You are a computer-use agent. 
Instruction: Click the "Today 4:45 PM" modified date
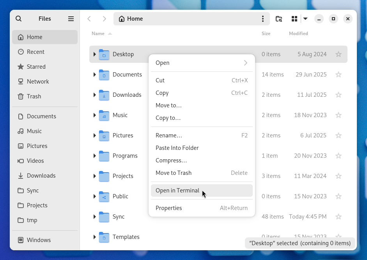308,217
